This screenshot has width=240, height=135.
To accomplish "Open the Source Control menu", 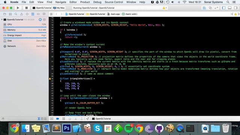I will tap(114, 2).
